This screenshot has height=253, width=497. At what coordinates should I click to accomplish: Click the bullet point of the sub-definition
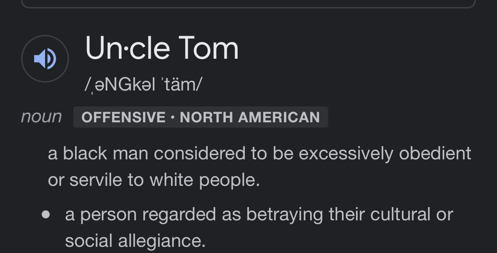click(46, 215)
